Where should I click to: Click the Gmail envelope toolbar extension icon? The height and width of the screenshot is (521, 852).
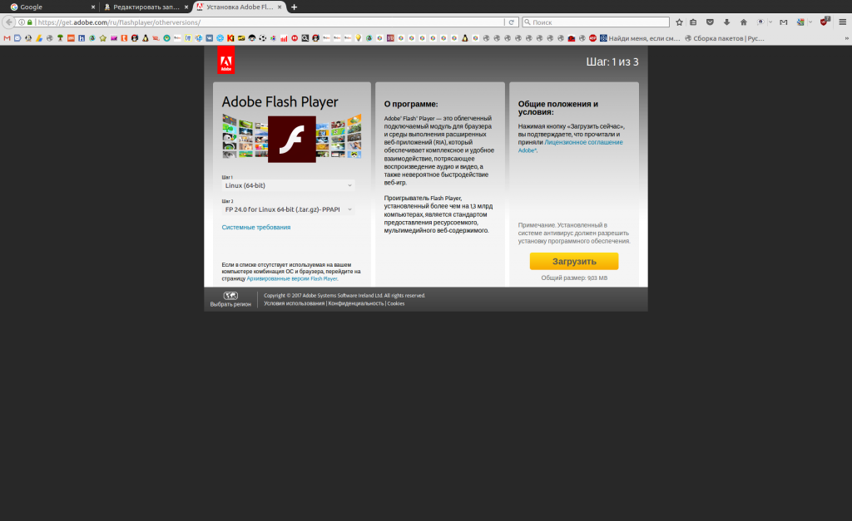tap(784, 22)
